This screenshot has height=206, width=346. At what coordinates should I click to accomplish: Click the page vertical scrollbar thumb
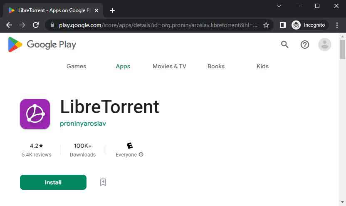pos(342,50)
